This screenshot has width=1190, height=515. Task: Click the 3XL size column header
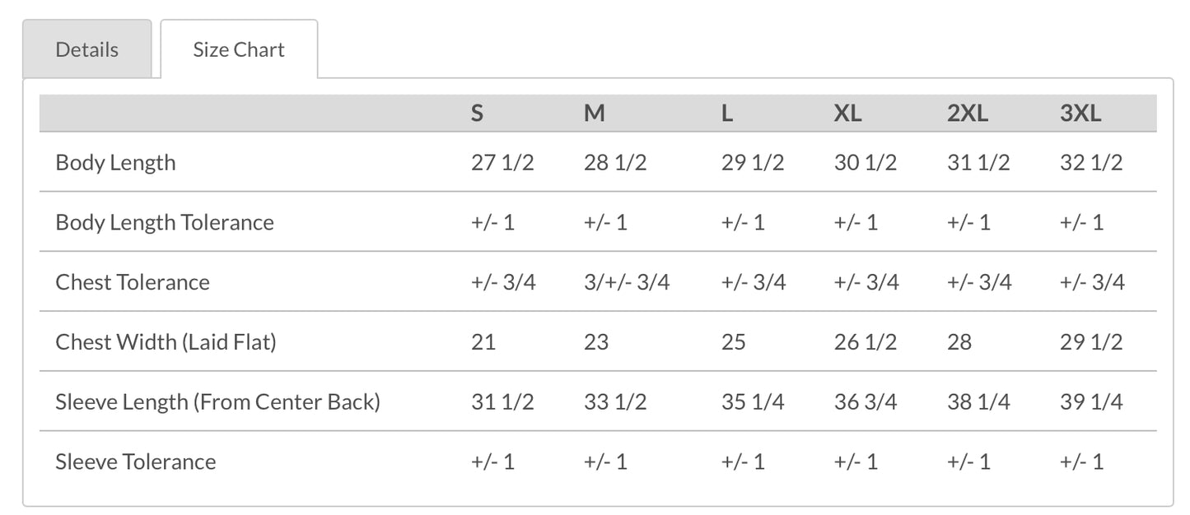pos(1080,114)
